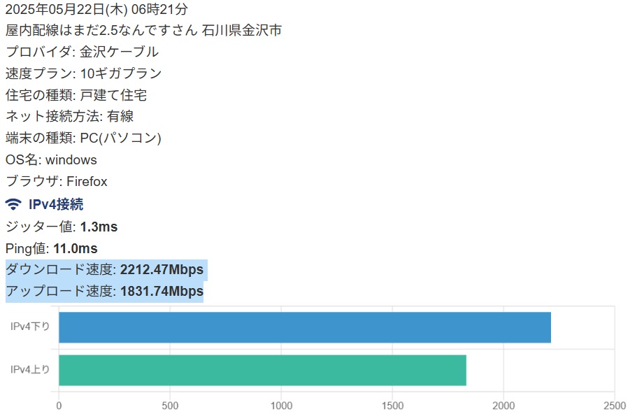The height and width of the screenshot is (414, 630).
Task: Click the connection method line 有線
Action: [69, 117]
